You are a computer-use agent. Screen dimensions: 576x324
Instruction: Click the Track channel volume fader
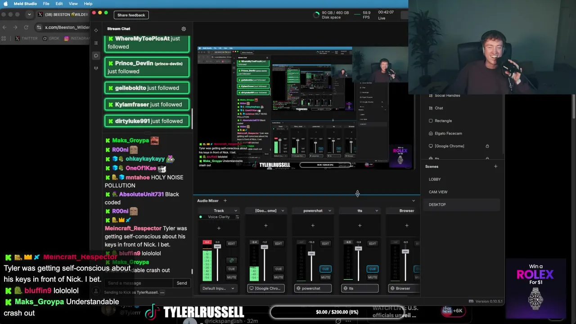(217, 247)
